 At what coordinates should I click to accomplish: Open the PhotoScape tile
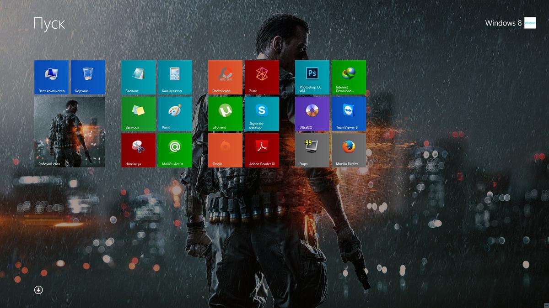tap(225, 78)
